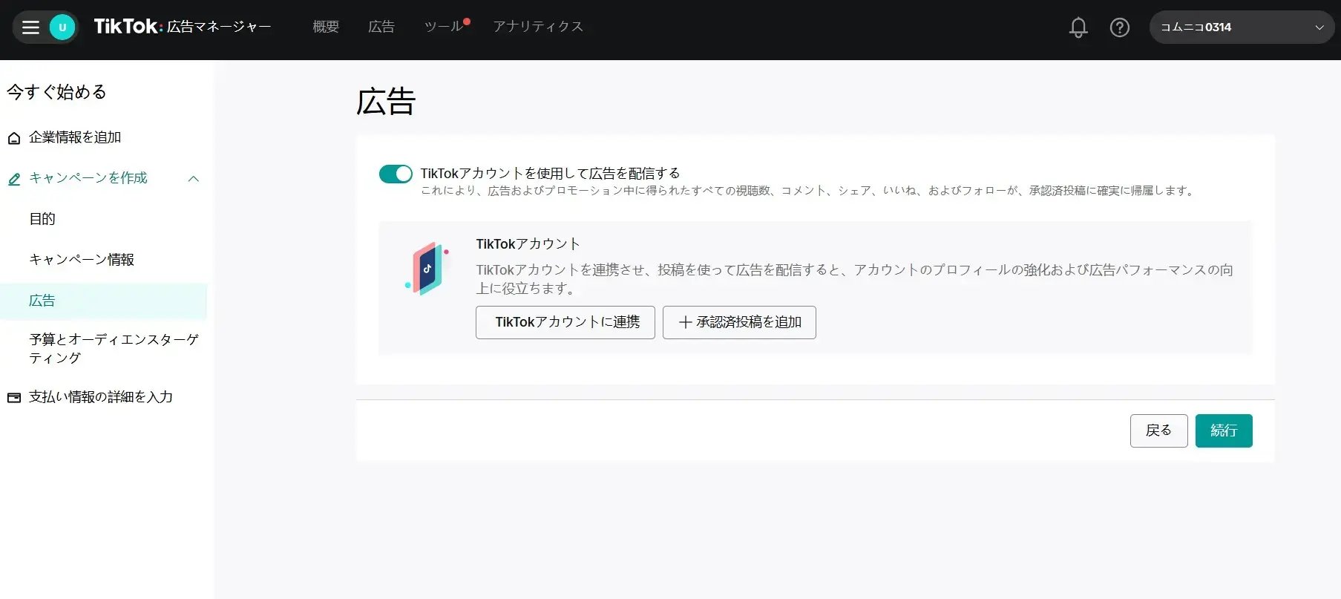Select 広告 step in the sidebar
Viewport: 1341px width, 599px height.
tap(103, 301)
